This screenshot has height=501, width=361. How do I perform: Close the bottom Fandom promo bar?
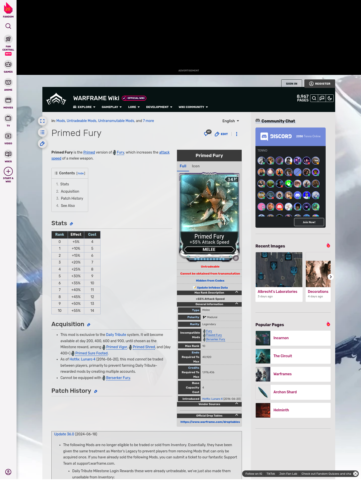(x=355, y=474)
